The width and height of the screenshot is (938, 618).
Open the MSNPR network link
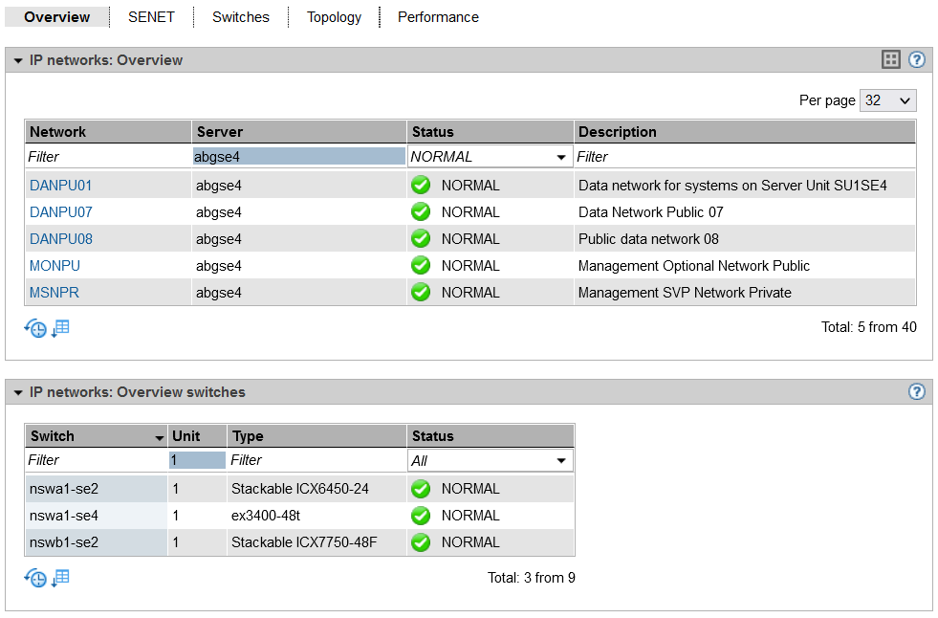[x=55, y=293]
